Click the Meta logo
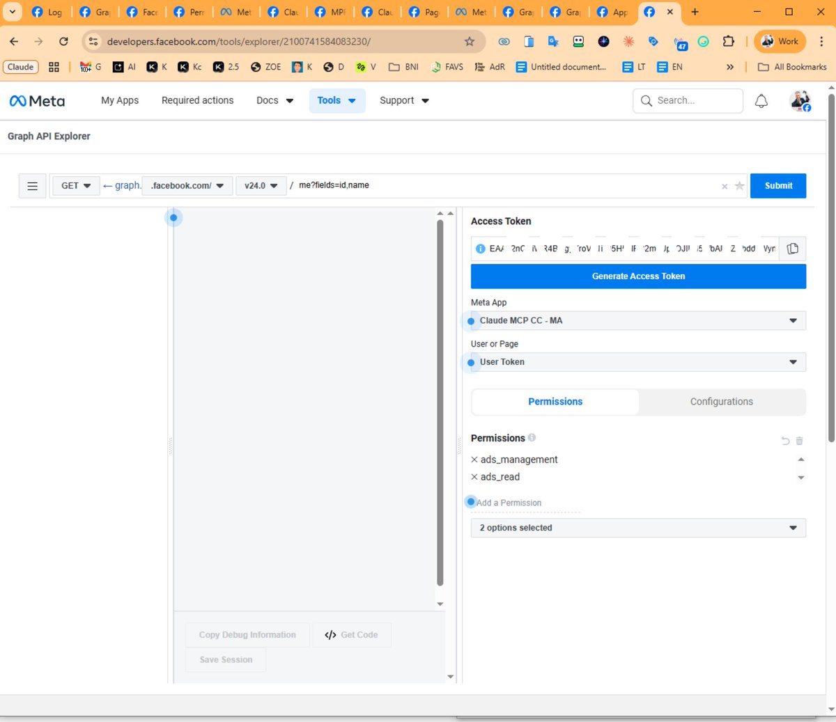The image size is (836, 722). click(37, 101)
